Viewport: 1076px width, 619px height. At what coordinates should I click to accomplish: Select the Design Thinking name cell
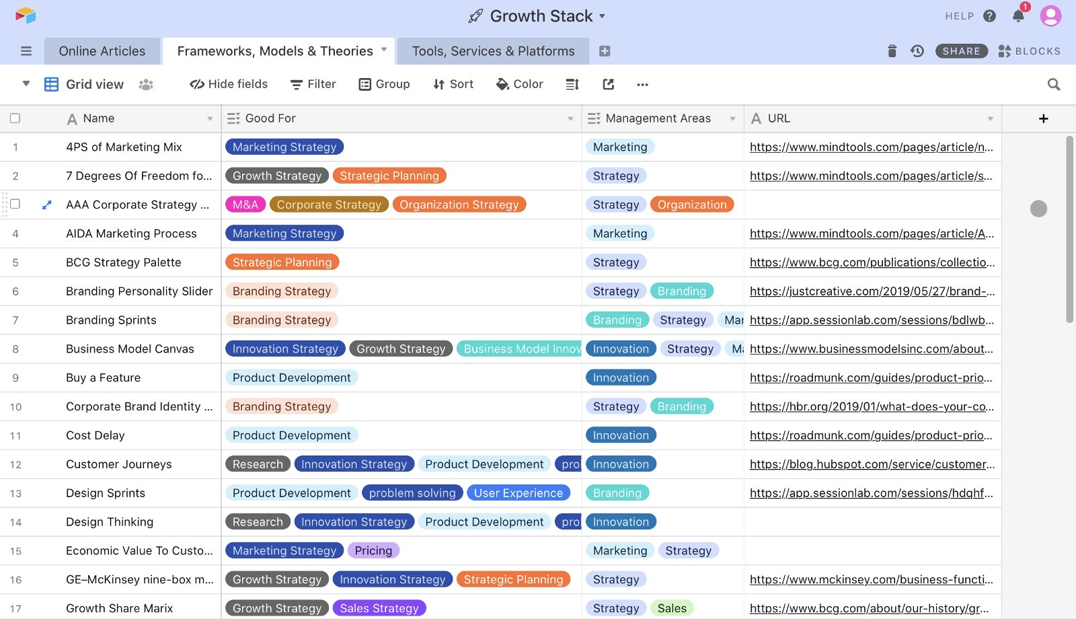pos(110,522)
